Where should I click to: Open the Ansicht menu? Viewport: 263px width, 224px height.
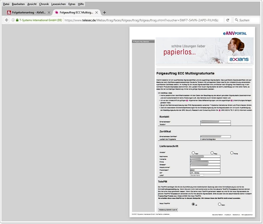32,4
